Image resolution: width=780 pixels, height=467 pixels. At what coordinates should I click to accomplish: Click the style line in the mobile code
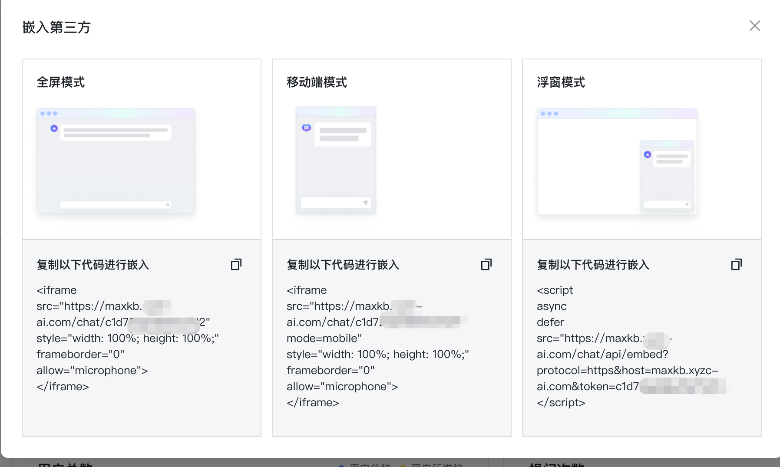[x=378, y=354]
